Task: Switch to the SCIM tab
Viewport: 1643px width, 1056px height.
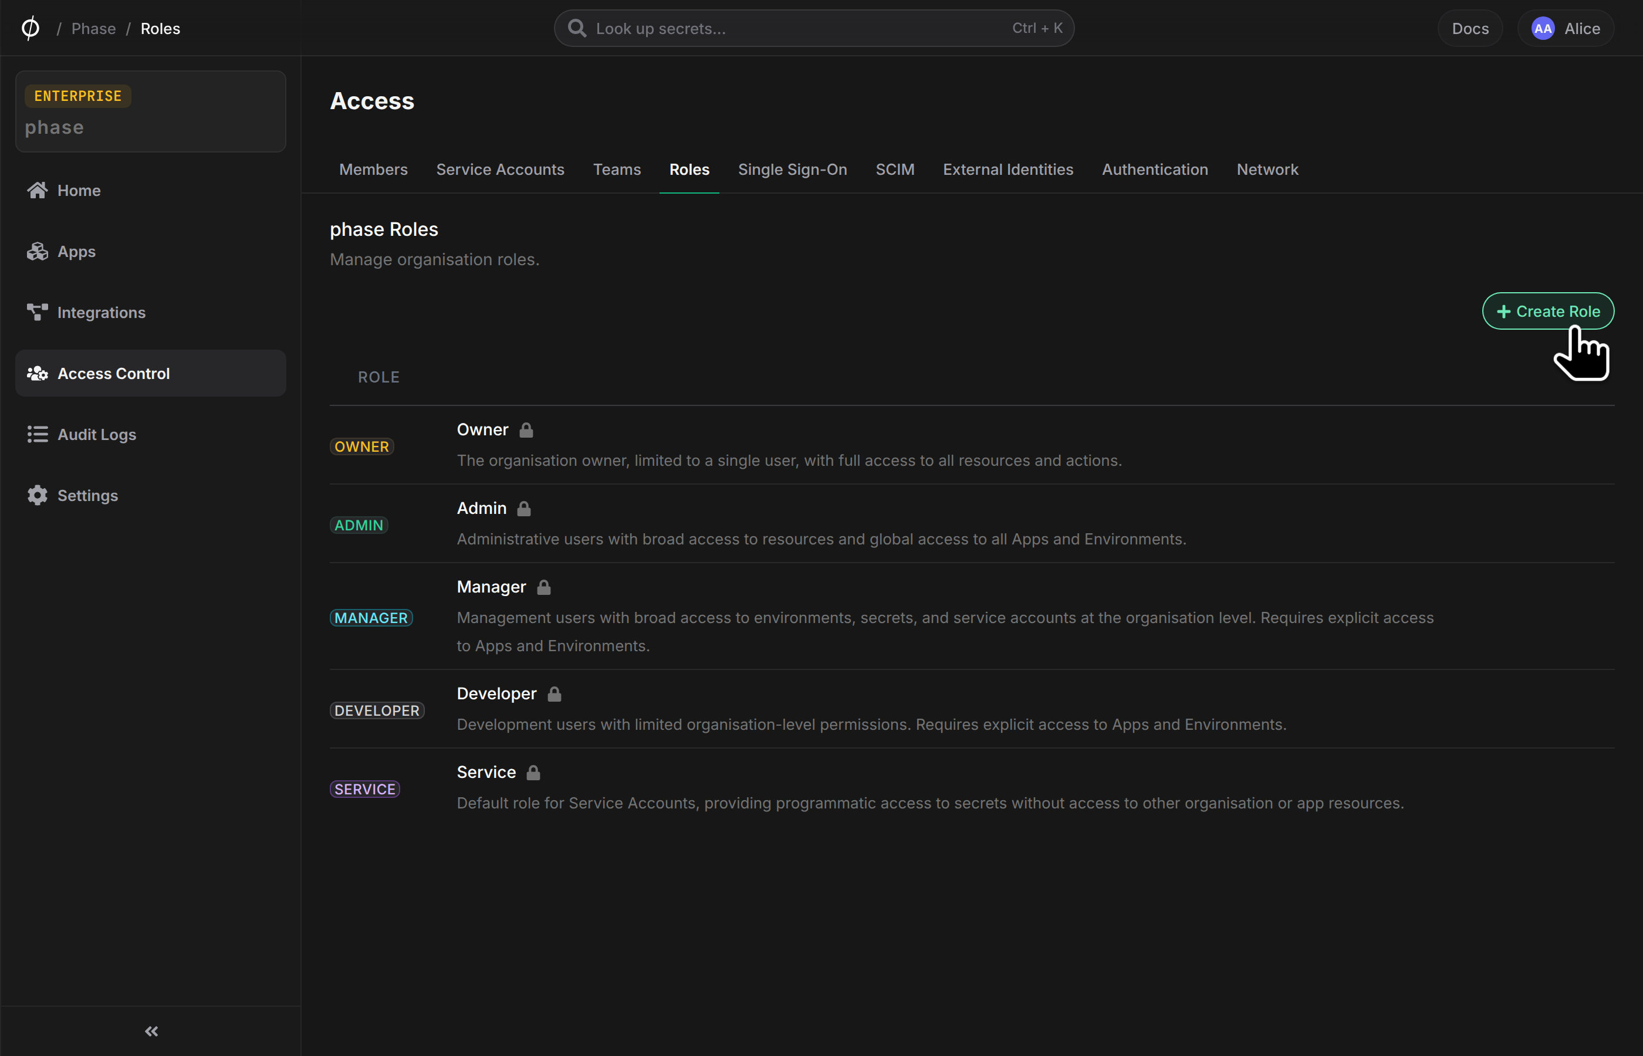Action: (895, 170)
